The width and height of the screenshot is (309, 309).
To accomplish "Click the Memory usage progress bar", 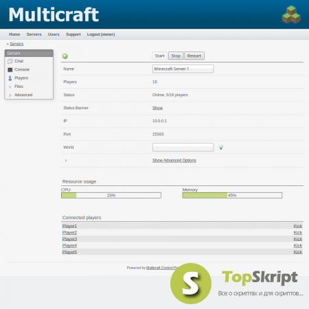I will 232,195.
